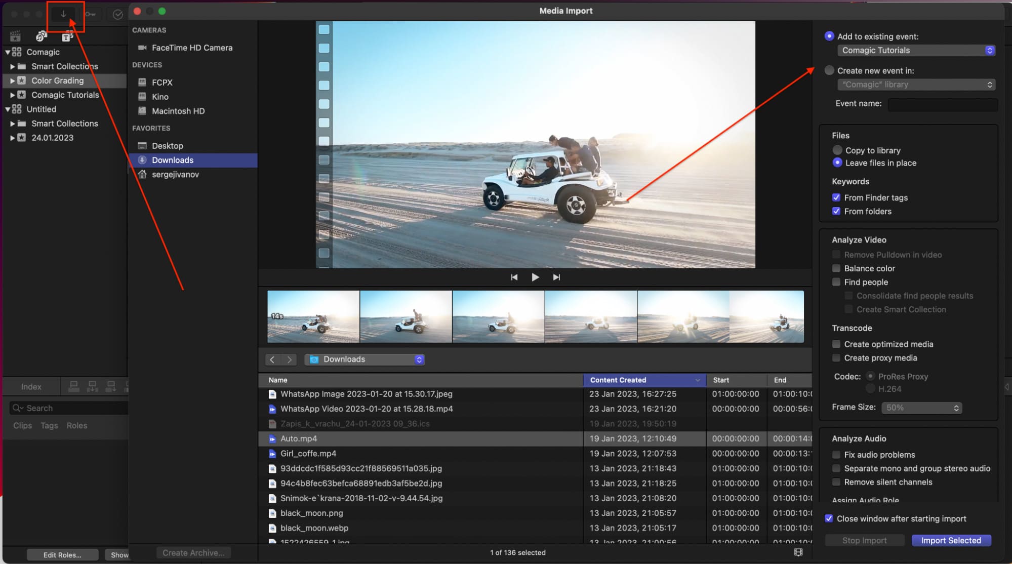Switch to Roles tab
This screenshot has height=564, width=1012.
[x=77, y=426]
